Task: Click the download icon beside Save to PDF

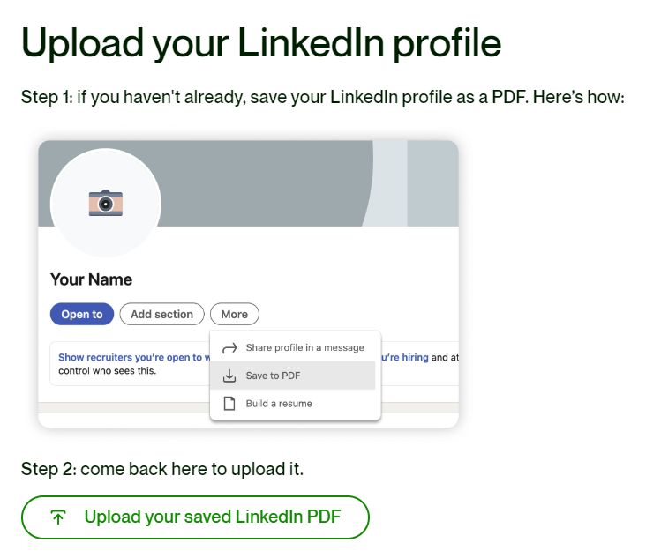Action: (229, 376)
